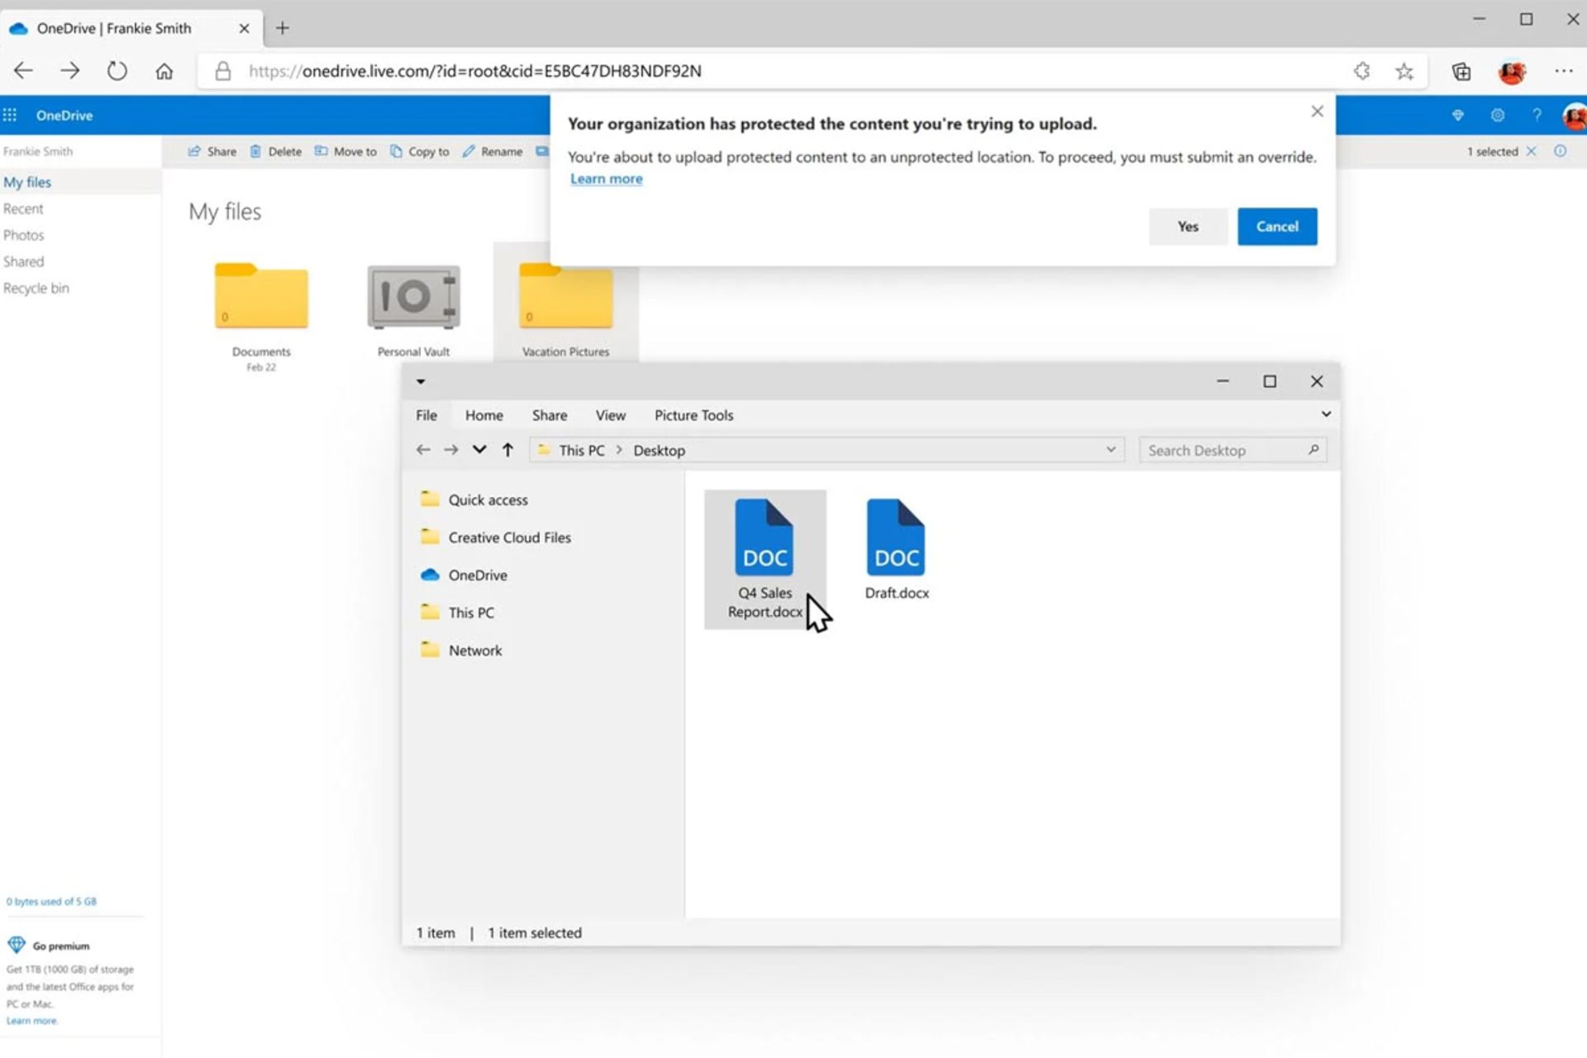Click the up-to-parent-folder arrow in Explorer

point(508,450)
